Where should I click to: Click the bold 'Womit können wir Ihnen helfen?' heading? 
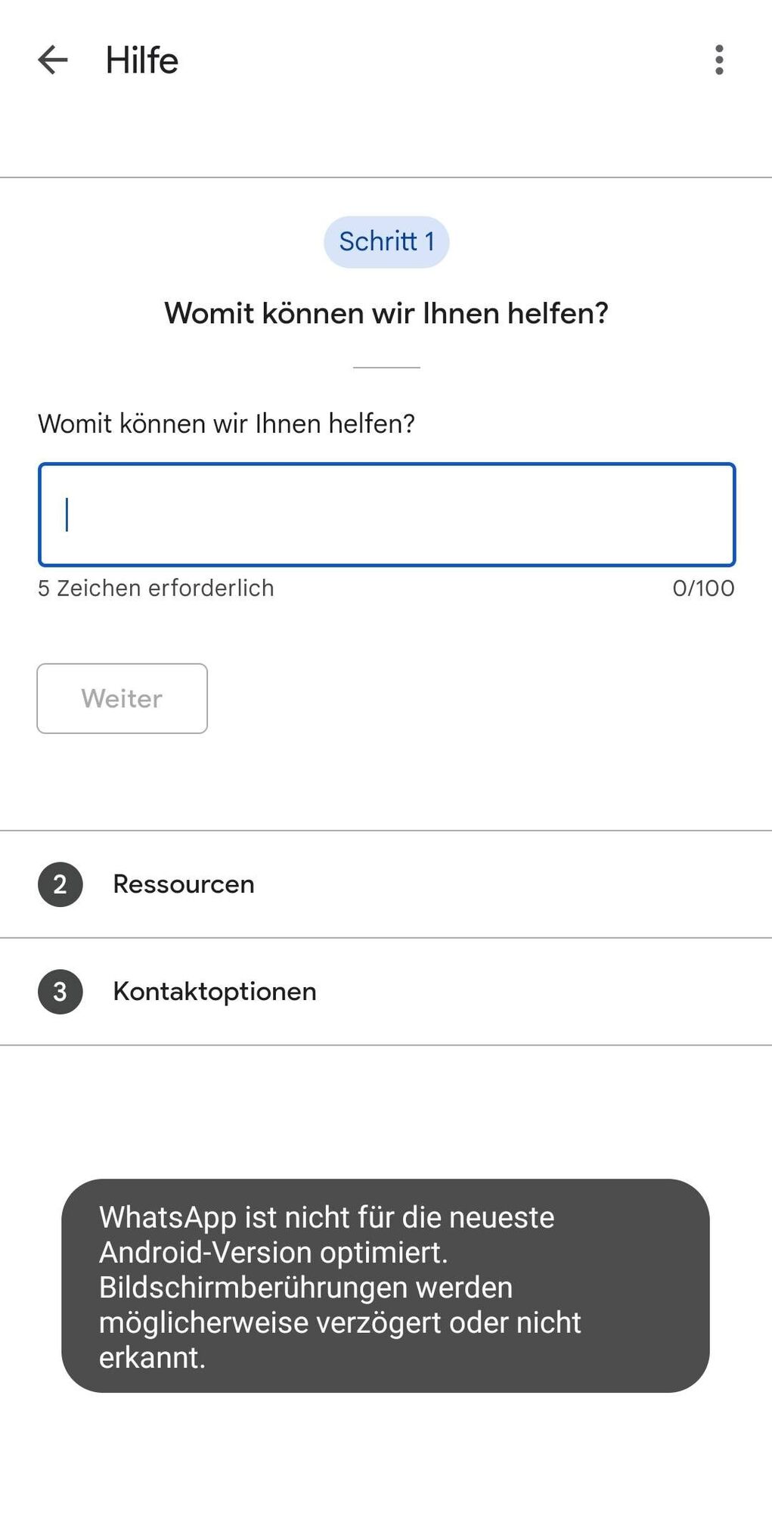[386, 313]
